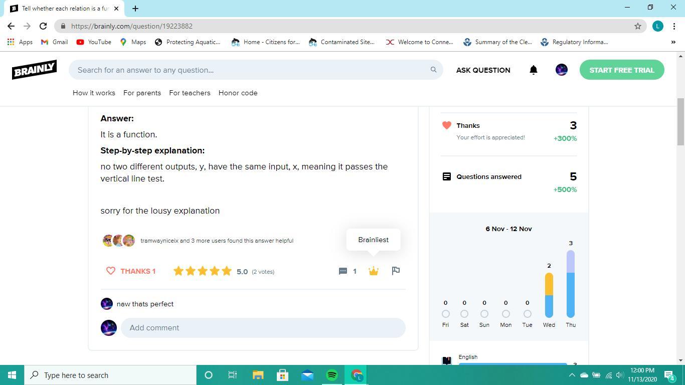This screenshot has width=685, height=385.
Task: Open YouTube bookmark
Action: 94,42
